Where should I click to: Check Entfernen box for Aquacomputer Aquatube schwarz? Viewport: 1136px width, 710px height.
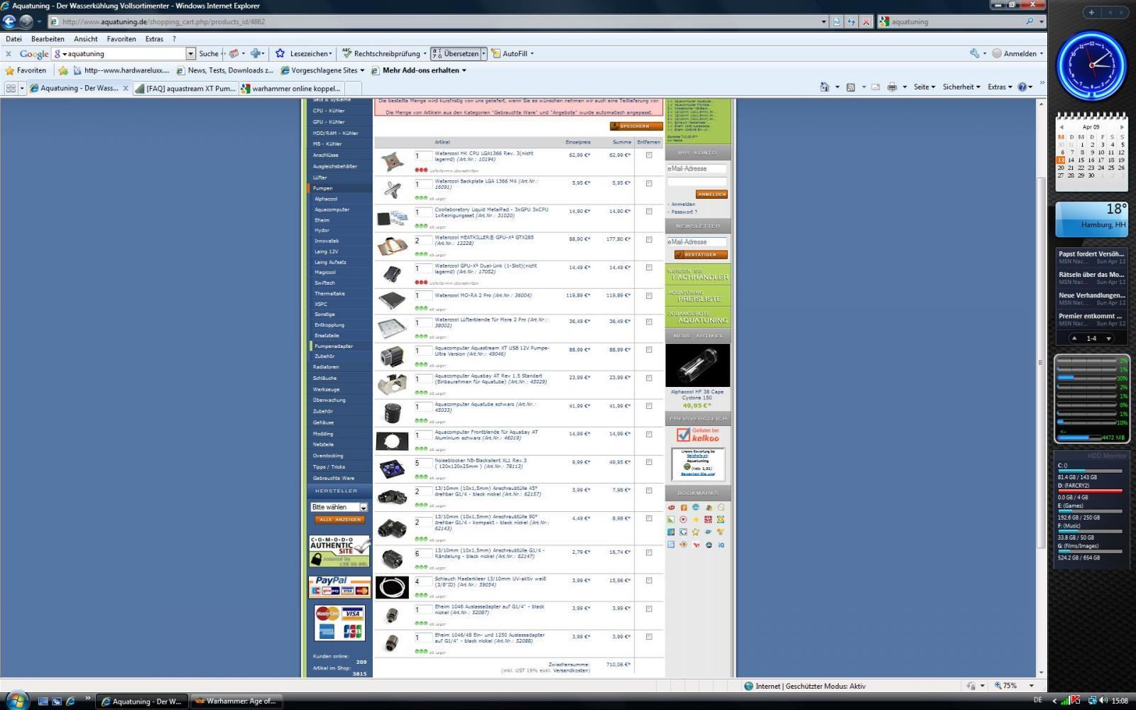[x=648, y=406]
